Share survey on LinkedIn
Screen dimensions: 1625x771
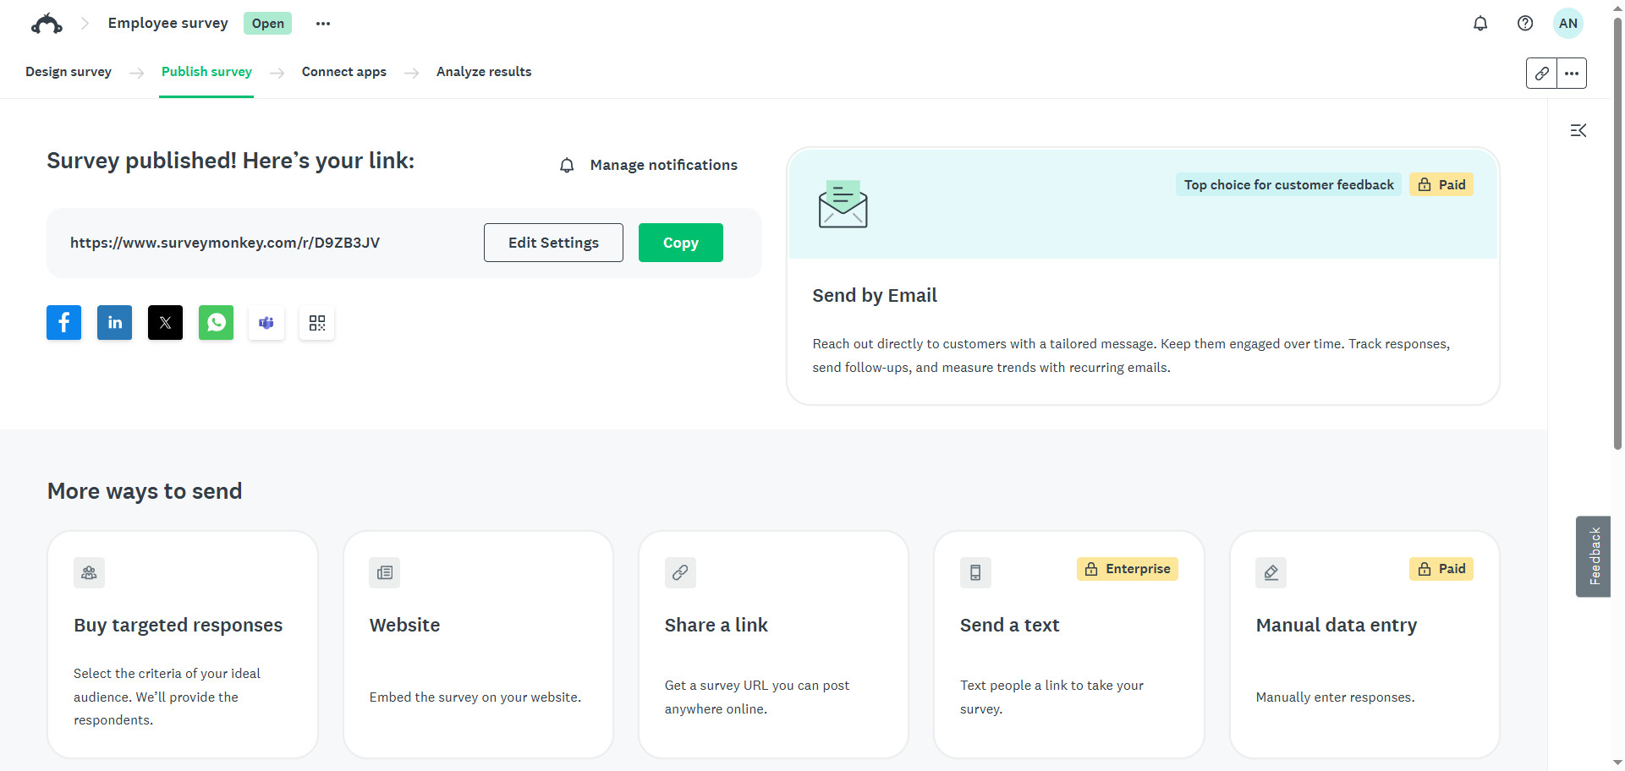point(115,323)
